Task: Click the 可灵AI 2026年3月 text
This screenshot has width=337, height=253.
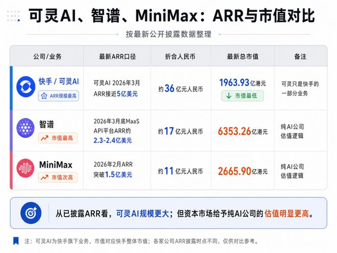Action: click(117, 83)
